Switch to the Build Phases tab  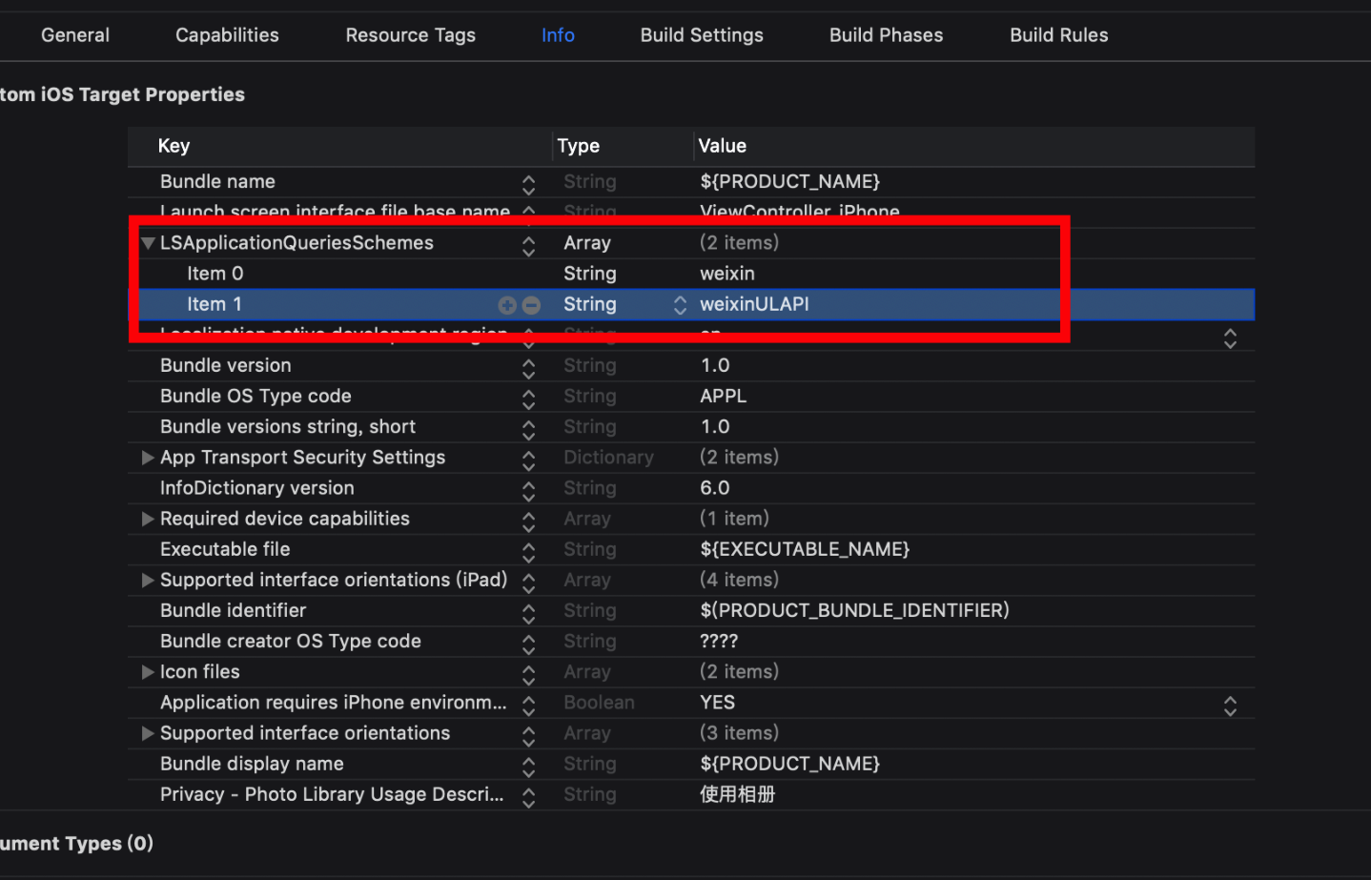point(885,34)
